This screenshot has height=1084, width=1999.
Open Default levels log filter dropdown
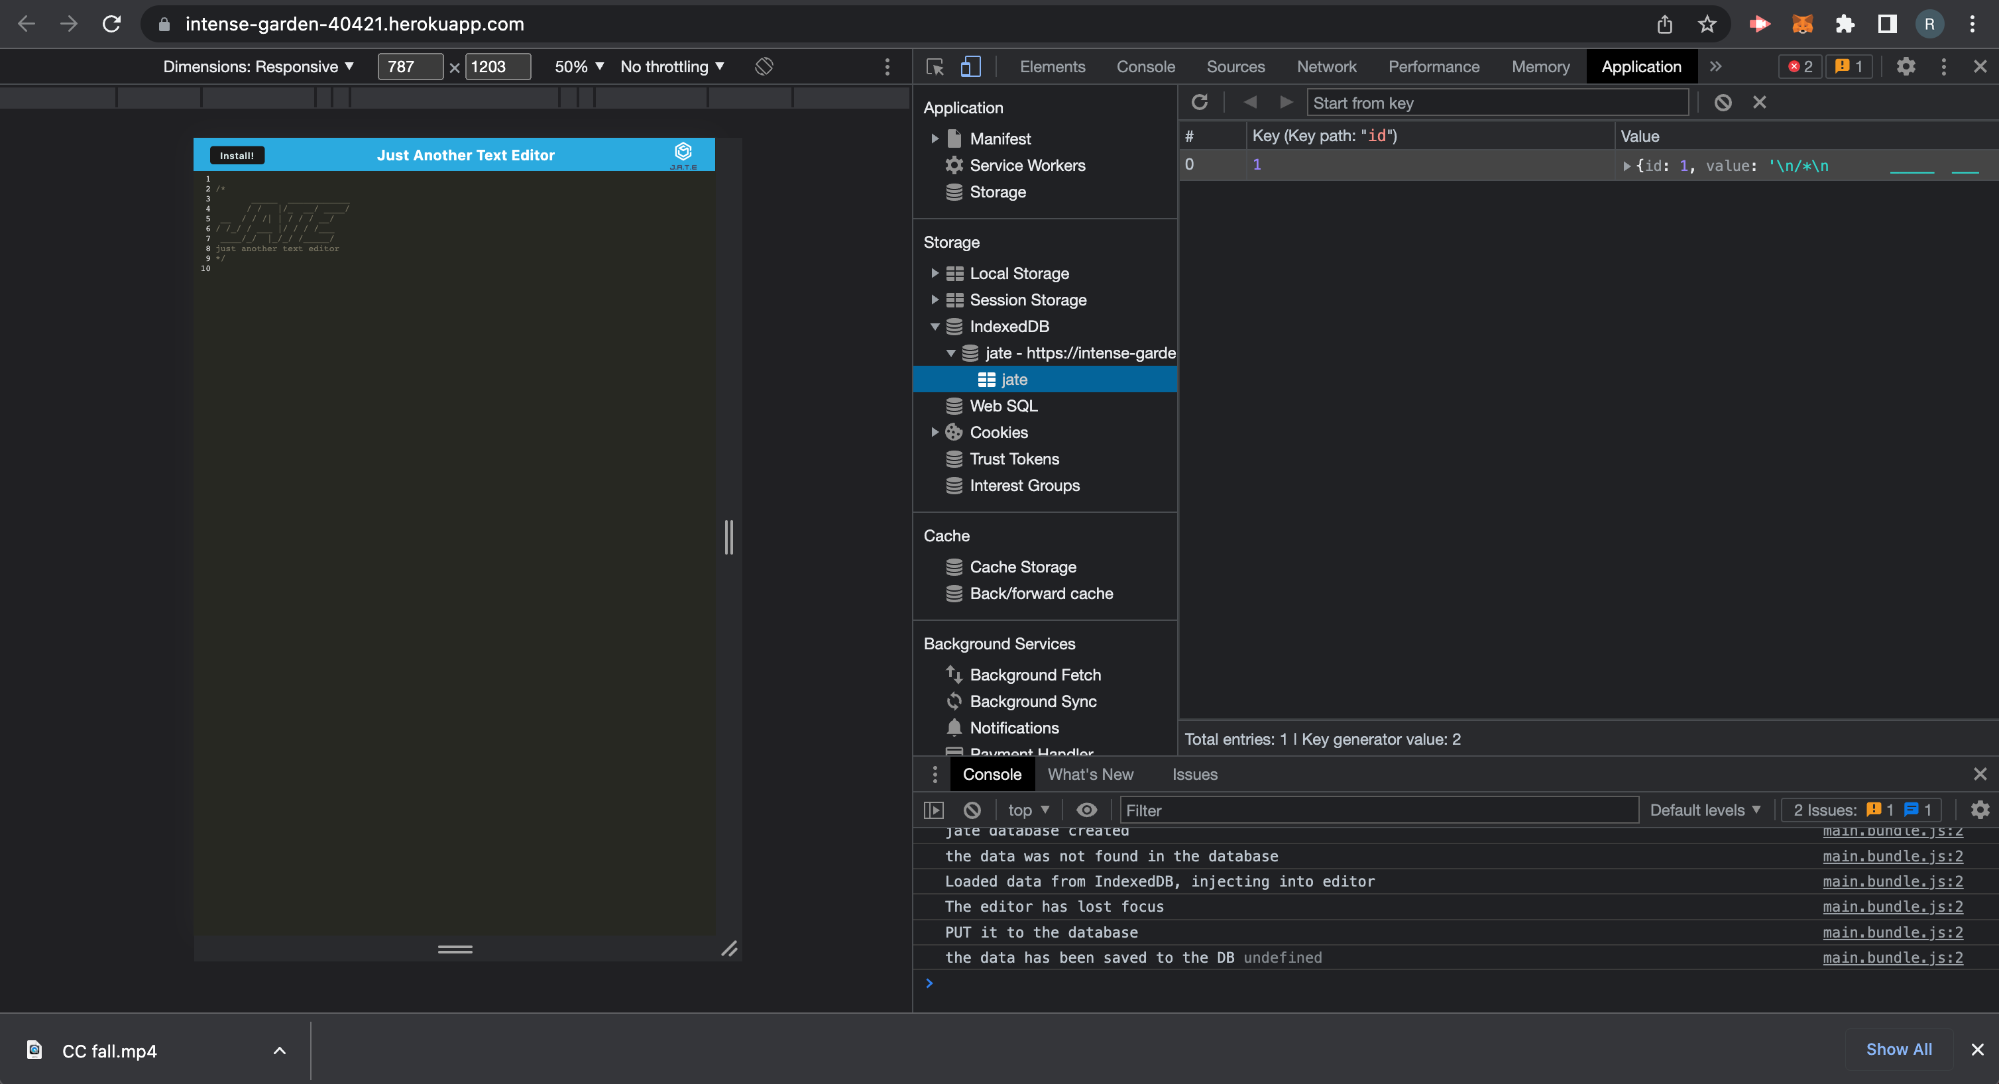point(1705,810)
